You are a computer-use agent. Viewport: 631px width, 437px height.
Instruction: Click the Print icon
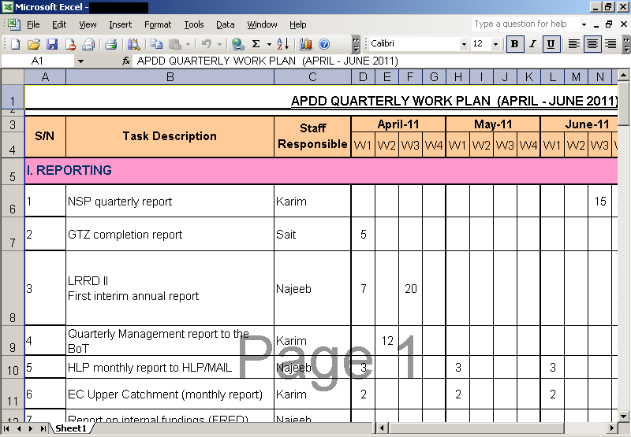click(111, 44)
